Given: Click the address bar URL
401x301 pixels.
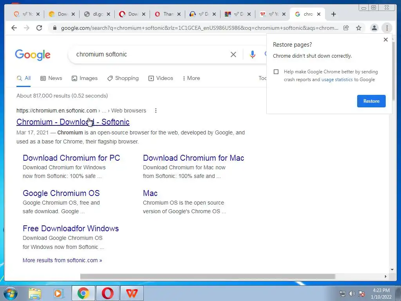Looking at the screenshot, I should [x=199, y=28].
